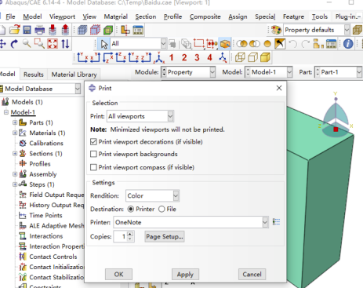The height and width of the screenshot is (288, 363).
Task: Switch to the Results tab
Action: (34, 75)
